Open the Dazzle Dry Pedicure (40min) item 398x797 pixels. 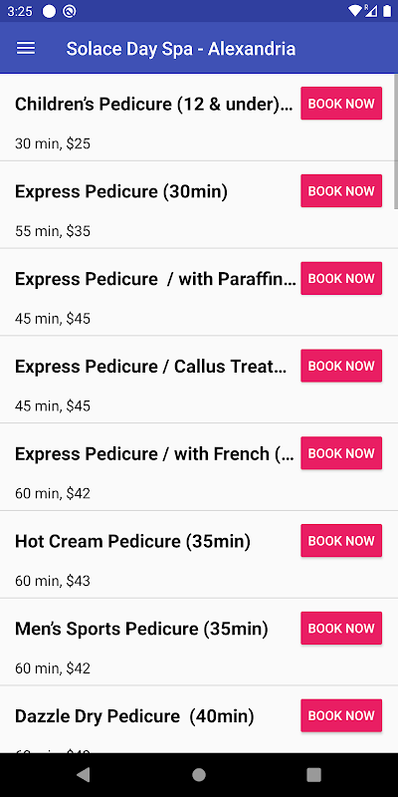199,719
